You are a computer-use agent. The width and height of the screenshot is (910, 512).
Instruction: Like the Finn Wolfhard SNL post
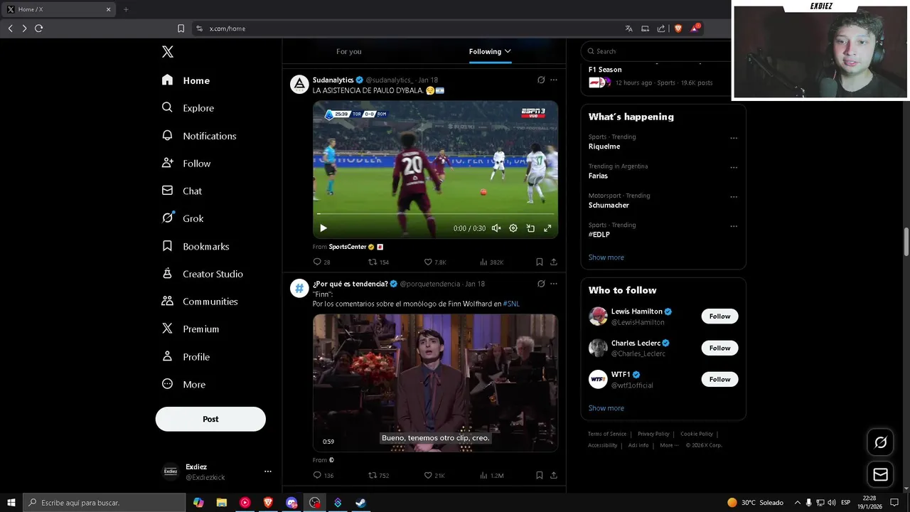point(434,475)
